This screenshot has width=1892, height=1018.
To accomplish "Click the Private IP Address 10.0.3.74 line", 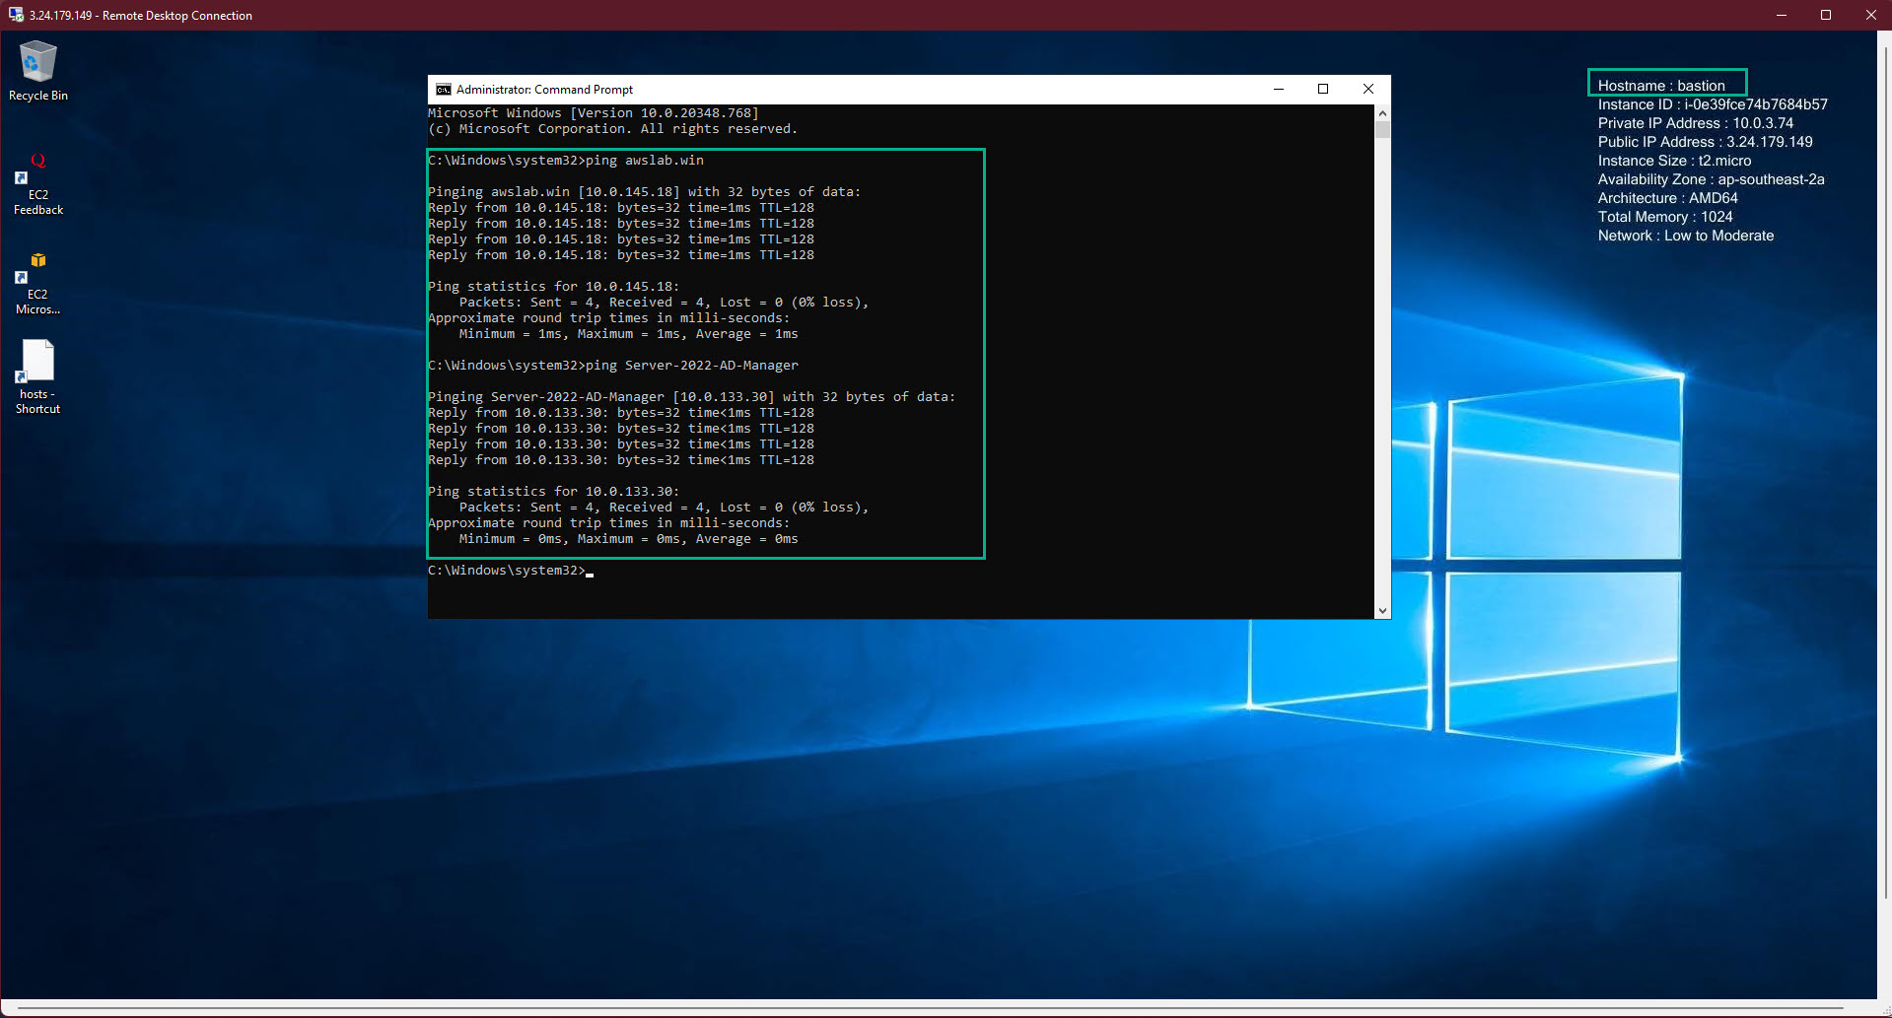I will click(1696, 123).
